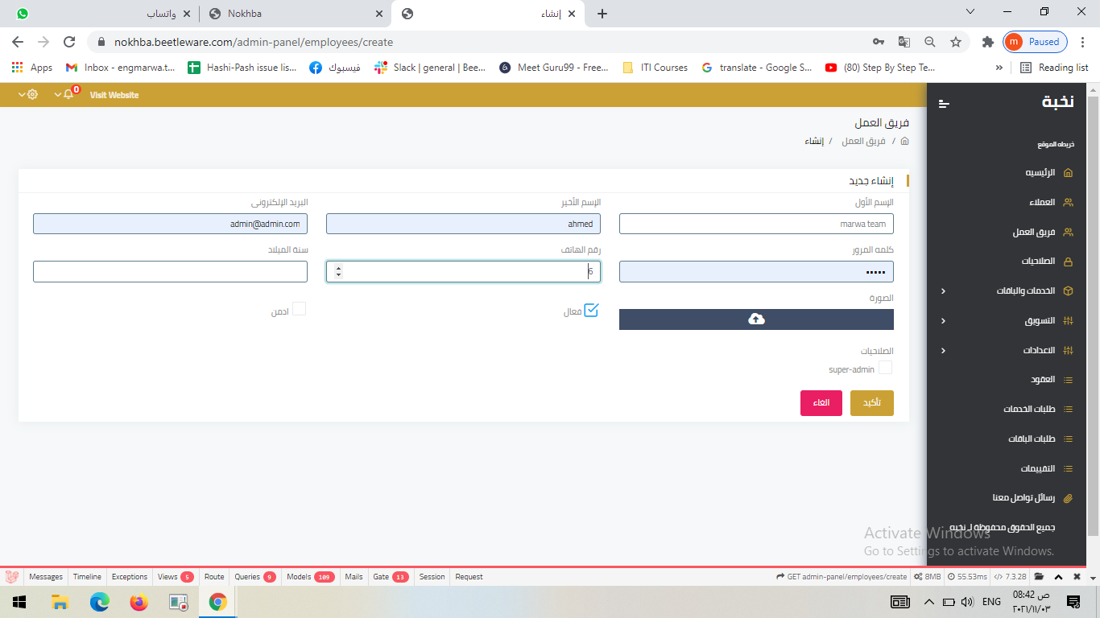Click the سنة الميلاد birth year field
Image resolution: width=1100 pixels, height=618 pixels.
click(170, 272)
